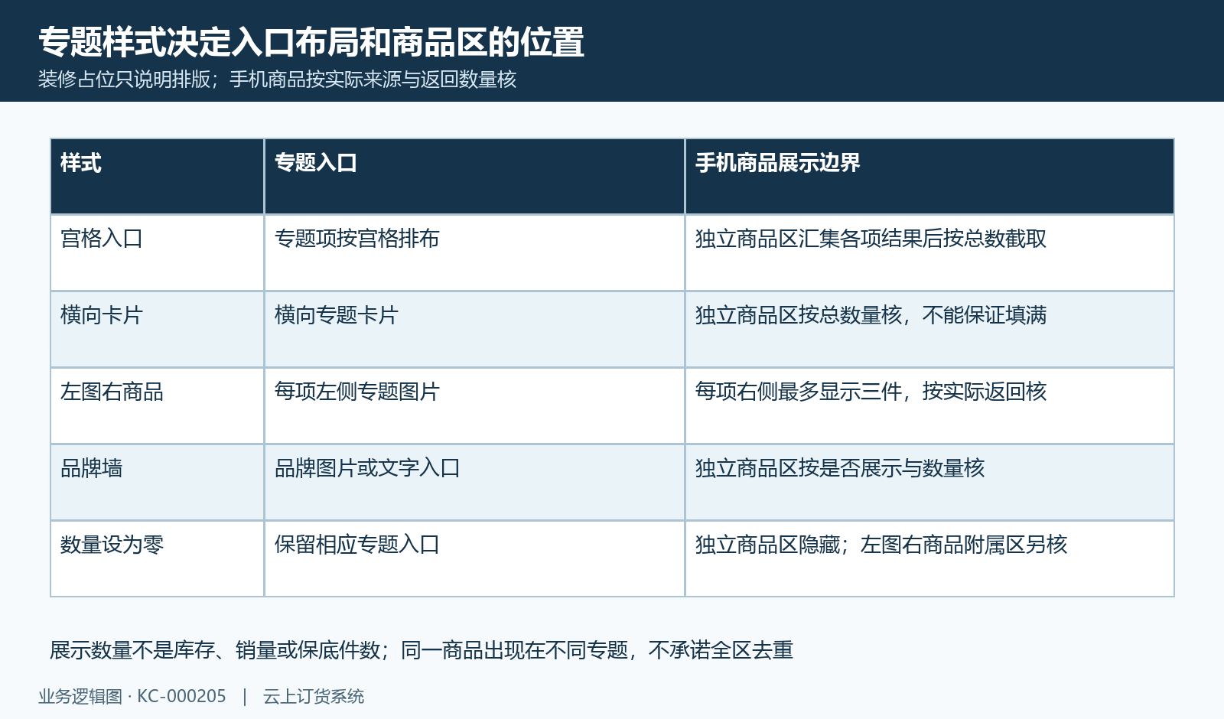Click the 专题入口 column header
Screen dimensions: 1224x719
click(474, 176)
